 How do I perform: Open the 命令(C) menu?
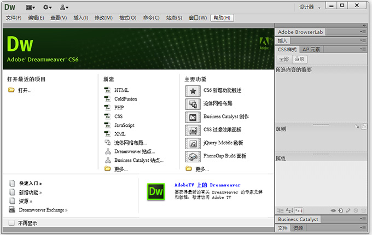pyautogui.click(x=151, y=18)
